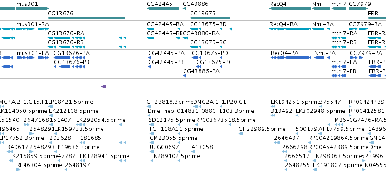Click the CG13675 gene bar

(210, 18)
